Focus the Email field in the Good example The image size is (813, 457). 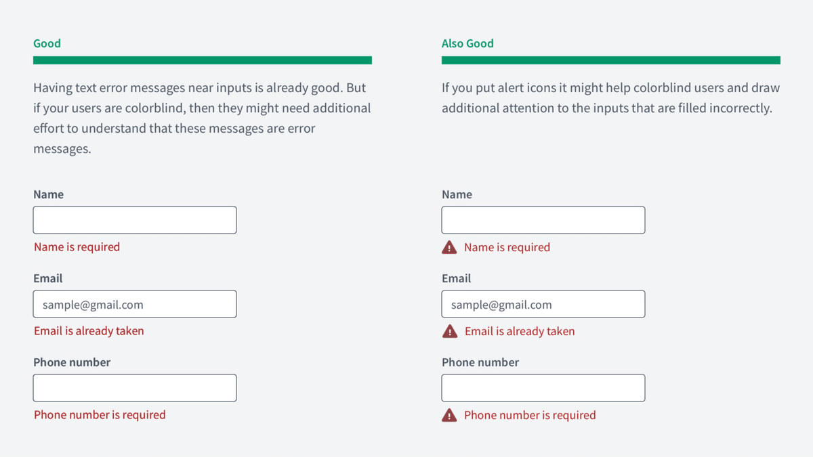135,304
